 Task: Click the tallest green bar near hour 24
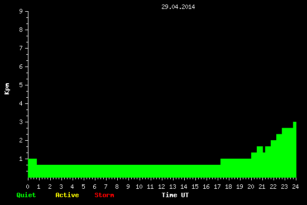295,150
